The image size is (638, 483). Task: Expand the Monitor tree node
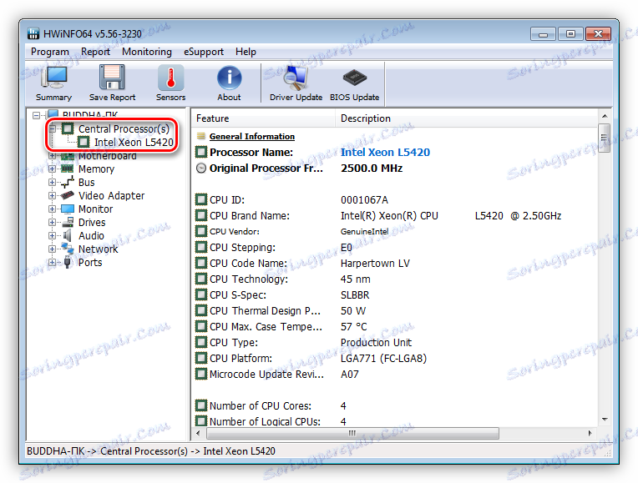point(52,209)
